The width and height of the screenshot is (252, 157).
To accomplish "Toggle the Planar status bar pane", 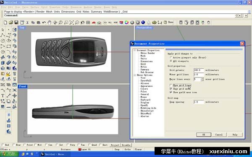I will pos(138,149).
